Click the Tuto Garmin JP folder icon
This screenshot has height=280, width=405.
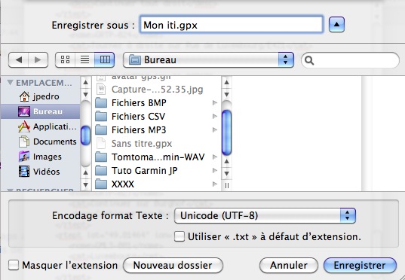pyautogui.click(x=101, y=171)
